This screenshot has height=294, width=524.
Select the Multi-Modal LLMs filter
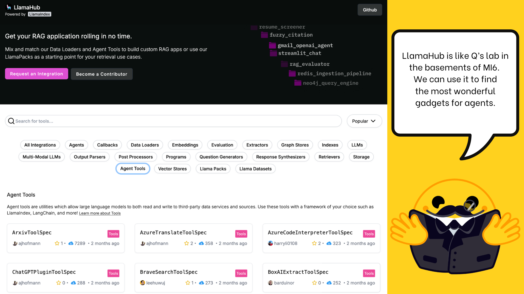click(x=42, y=157)
